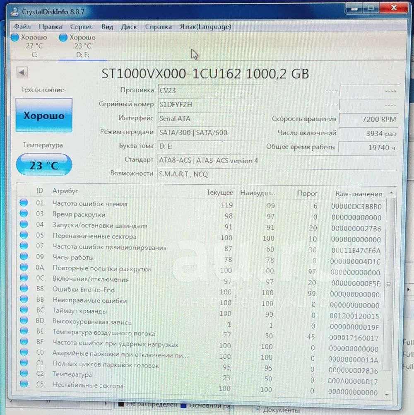The width and height of the screenshot is (414, 415).
Task: Click status icon for attribute 0A
Action: tap(24, 267)
